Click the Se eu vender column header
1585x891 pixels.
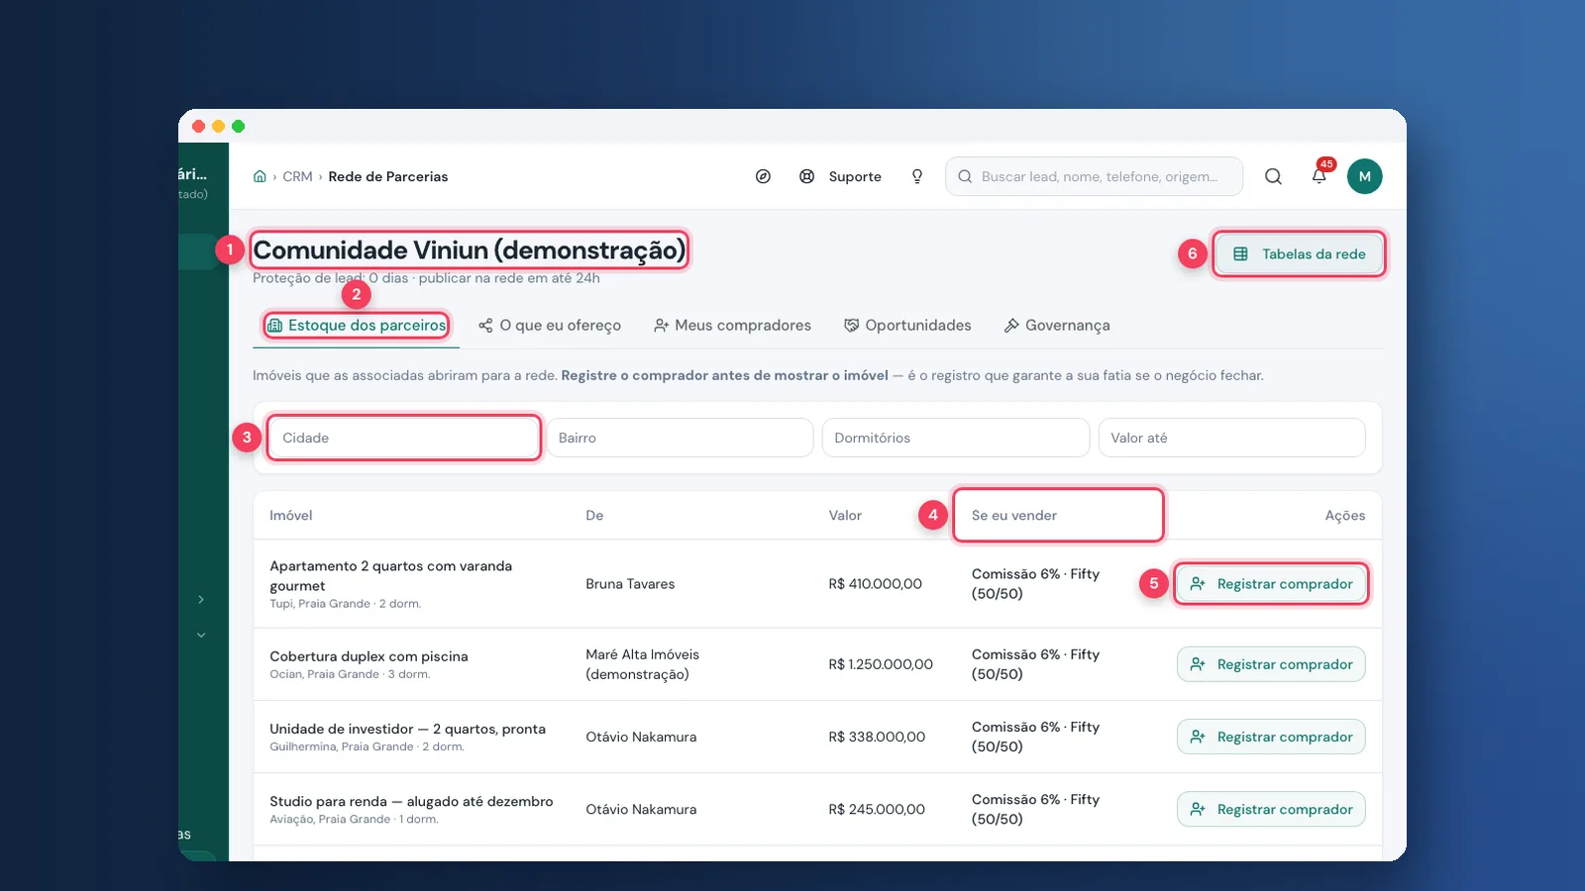(1014, 516)
